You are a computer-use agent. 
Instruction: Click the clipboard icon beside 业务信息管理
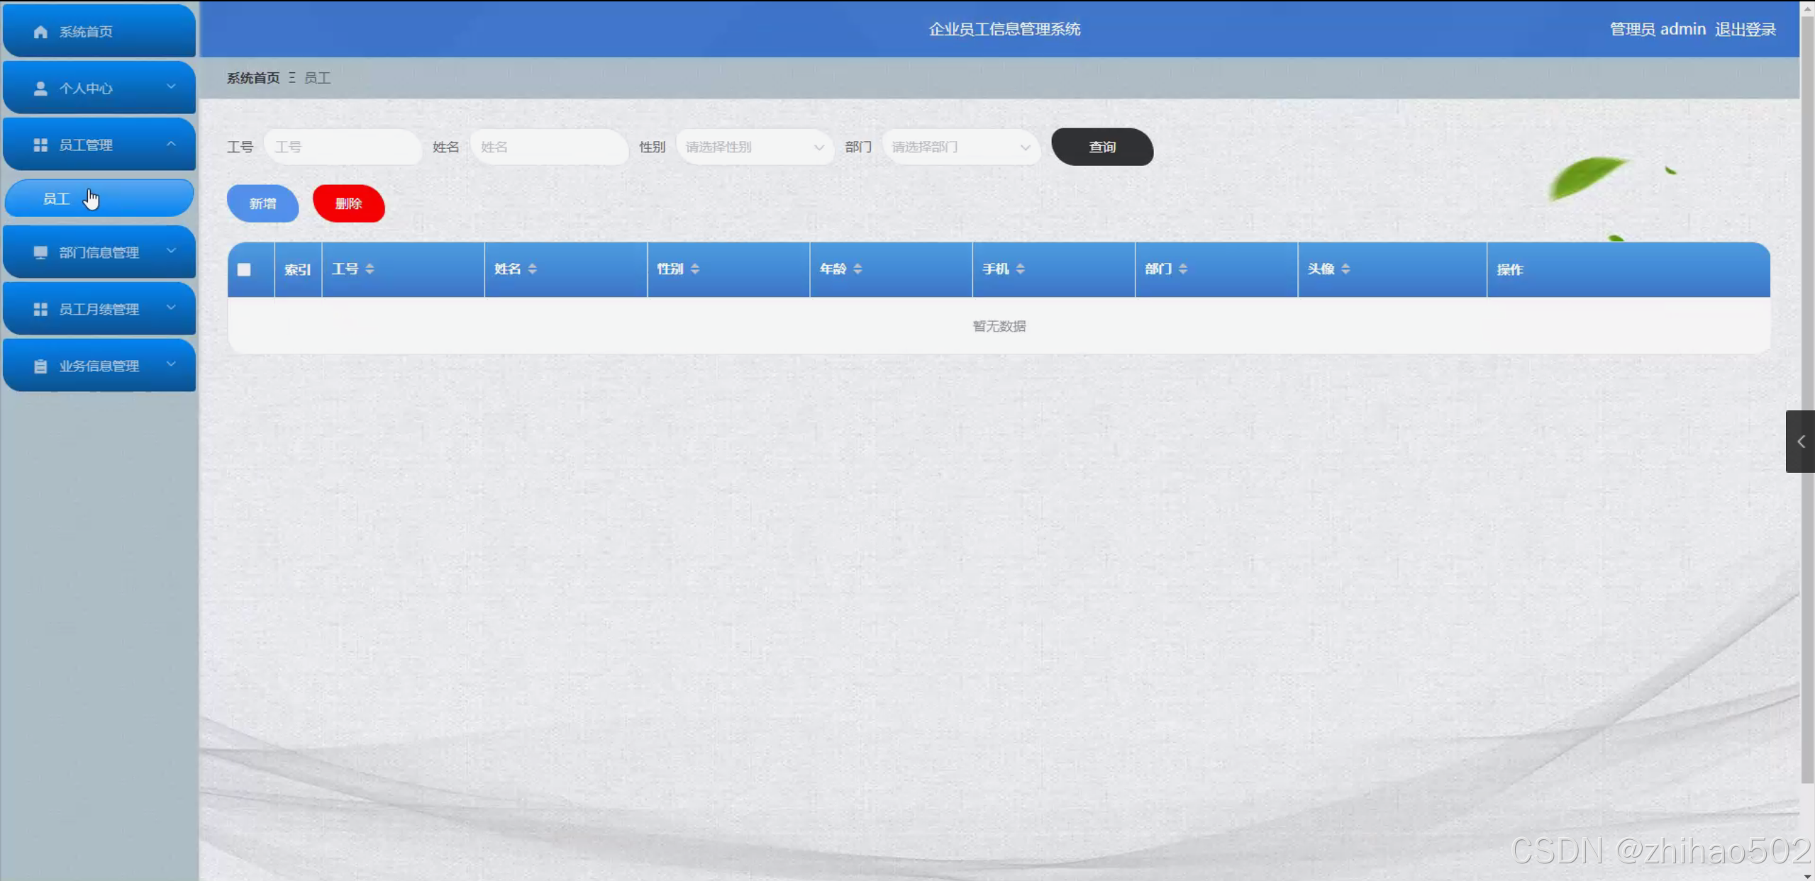pos(40,366)
